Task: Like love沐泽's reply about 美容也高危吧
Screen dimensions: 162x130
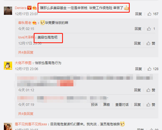Action: [x=151, y=43]
